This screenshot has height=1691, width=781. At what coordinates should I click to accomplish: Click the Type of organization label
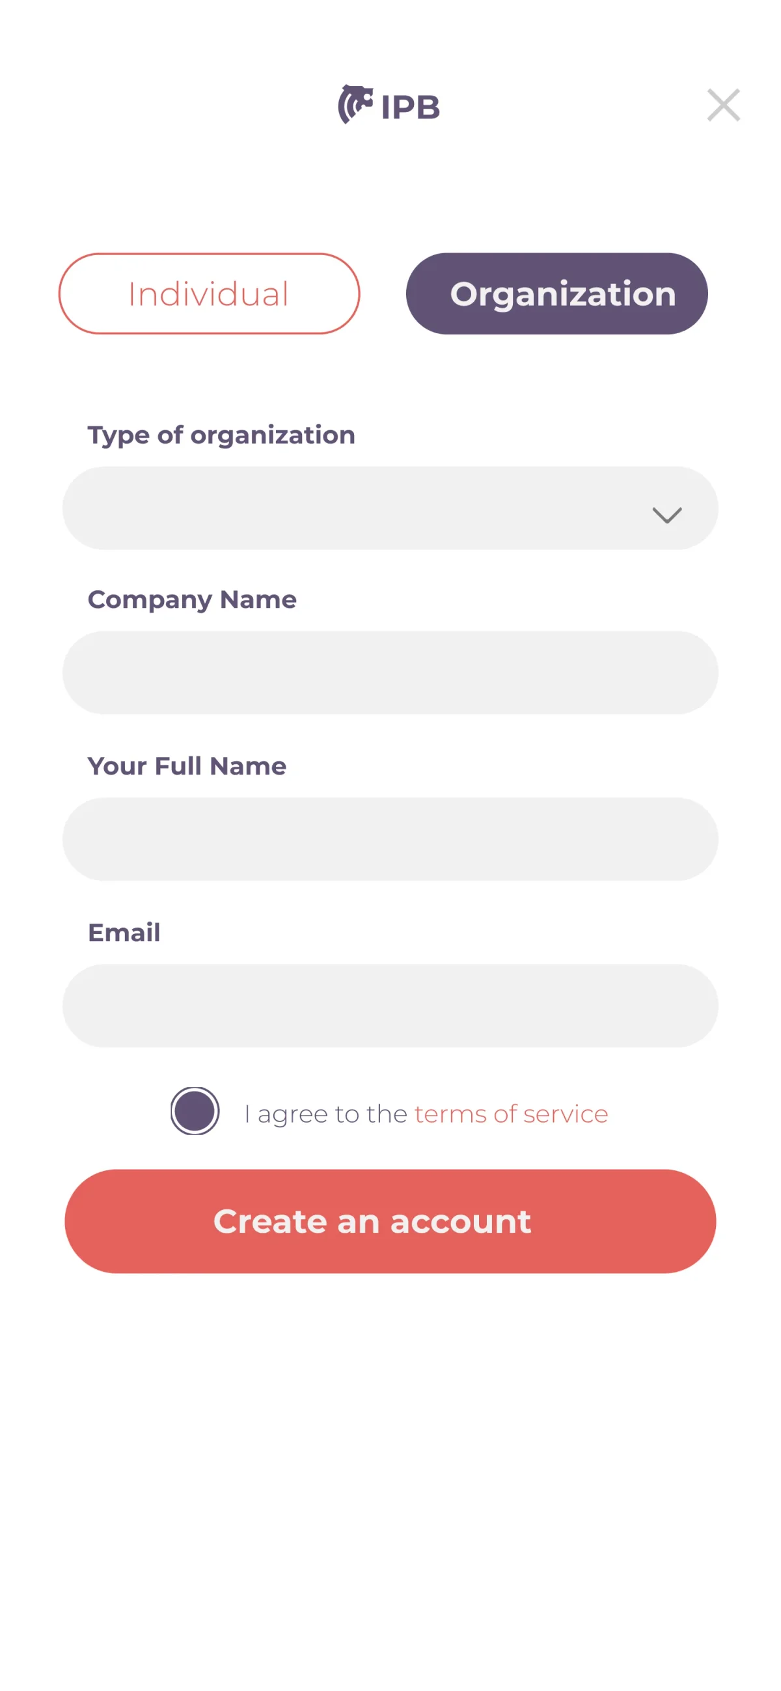coord(221,435)
